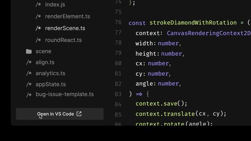
Task: Click the const keyword on line 76
Action: (137, 23)
